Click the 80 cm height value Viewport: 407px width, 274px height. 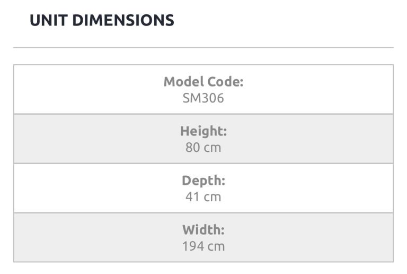203,147
